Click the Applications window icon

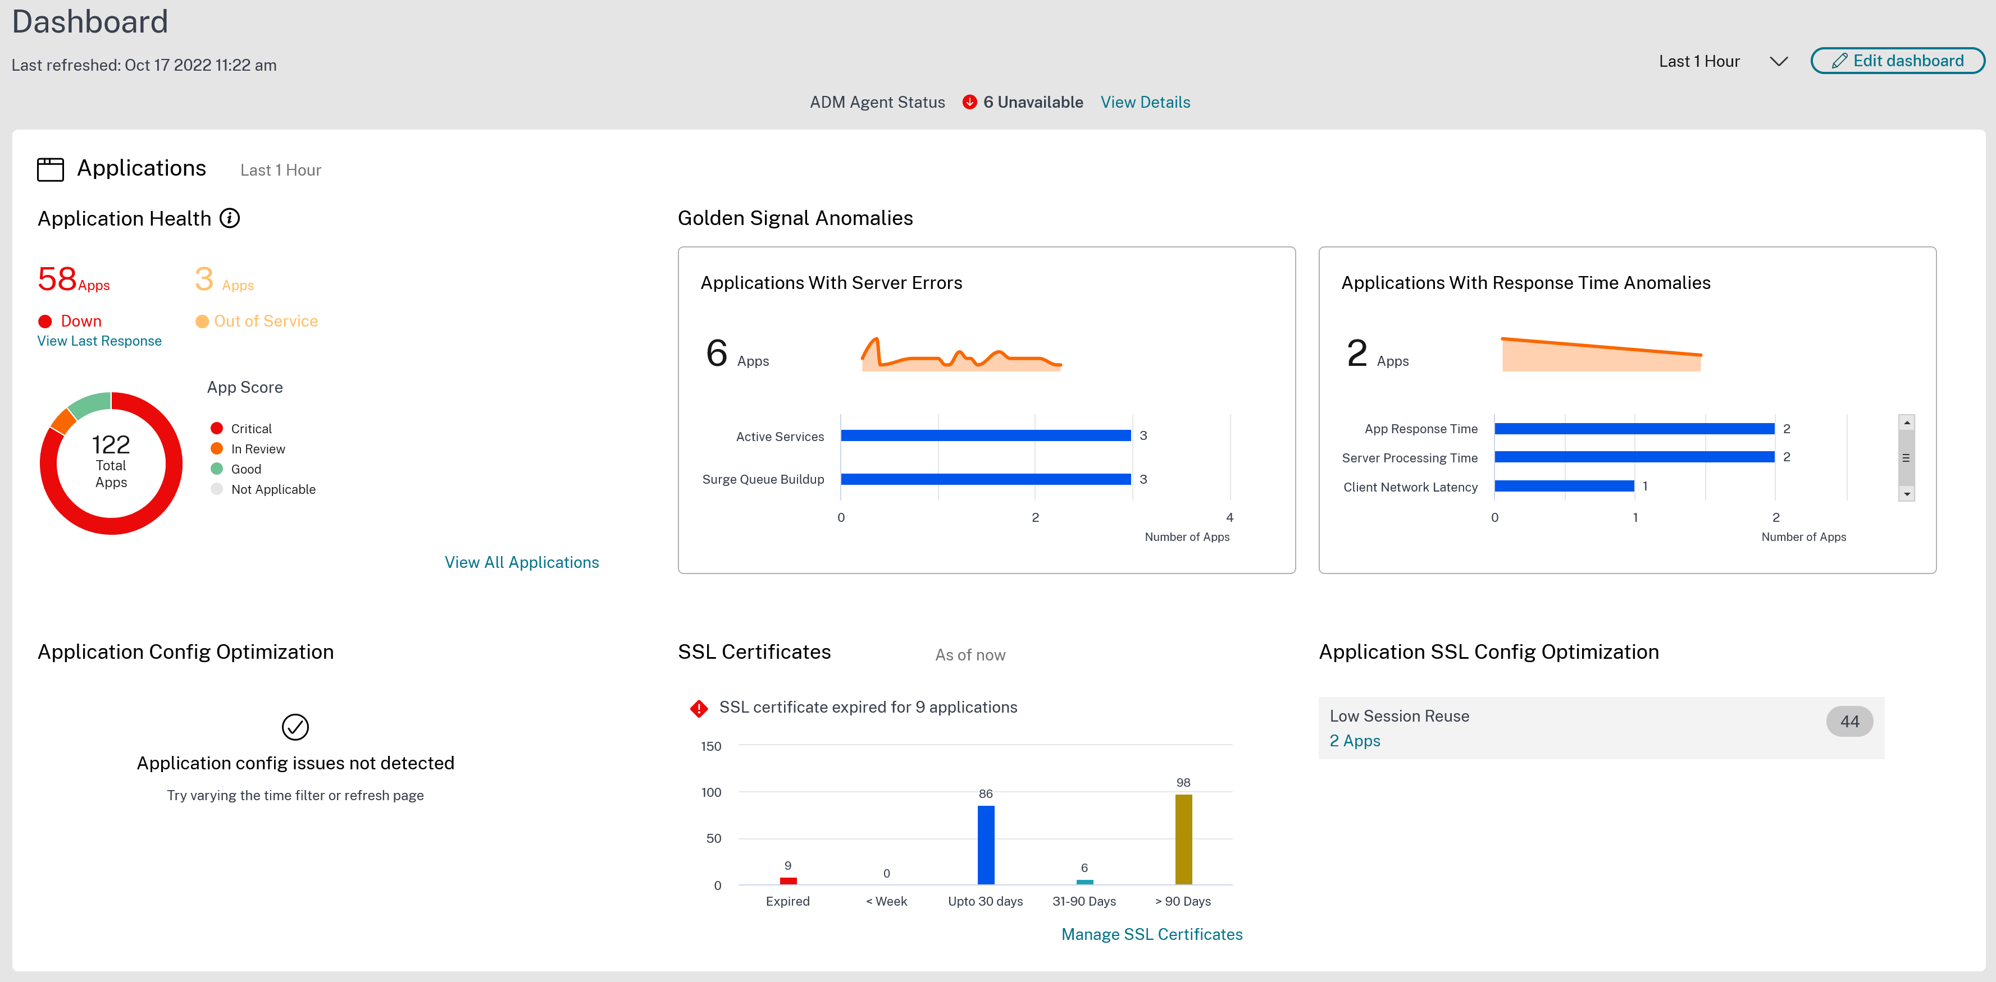click(51, 169)
